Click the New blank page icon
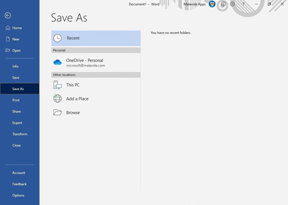 tap(8, 39)
